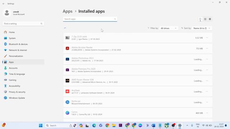
Task: Open Wi-Fi, volume and battery quick settings
Action: [x=207, y=125]
